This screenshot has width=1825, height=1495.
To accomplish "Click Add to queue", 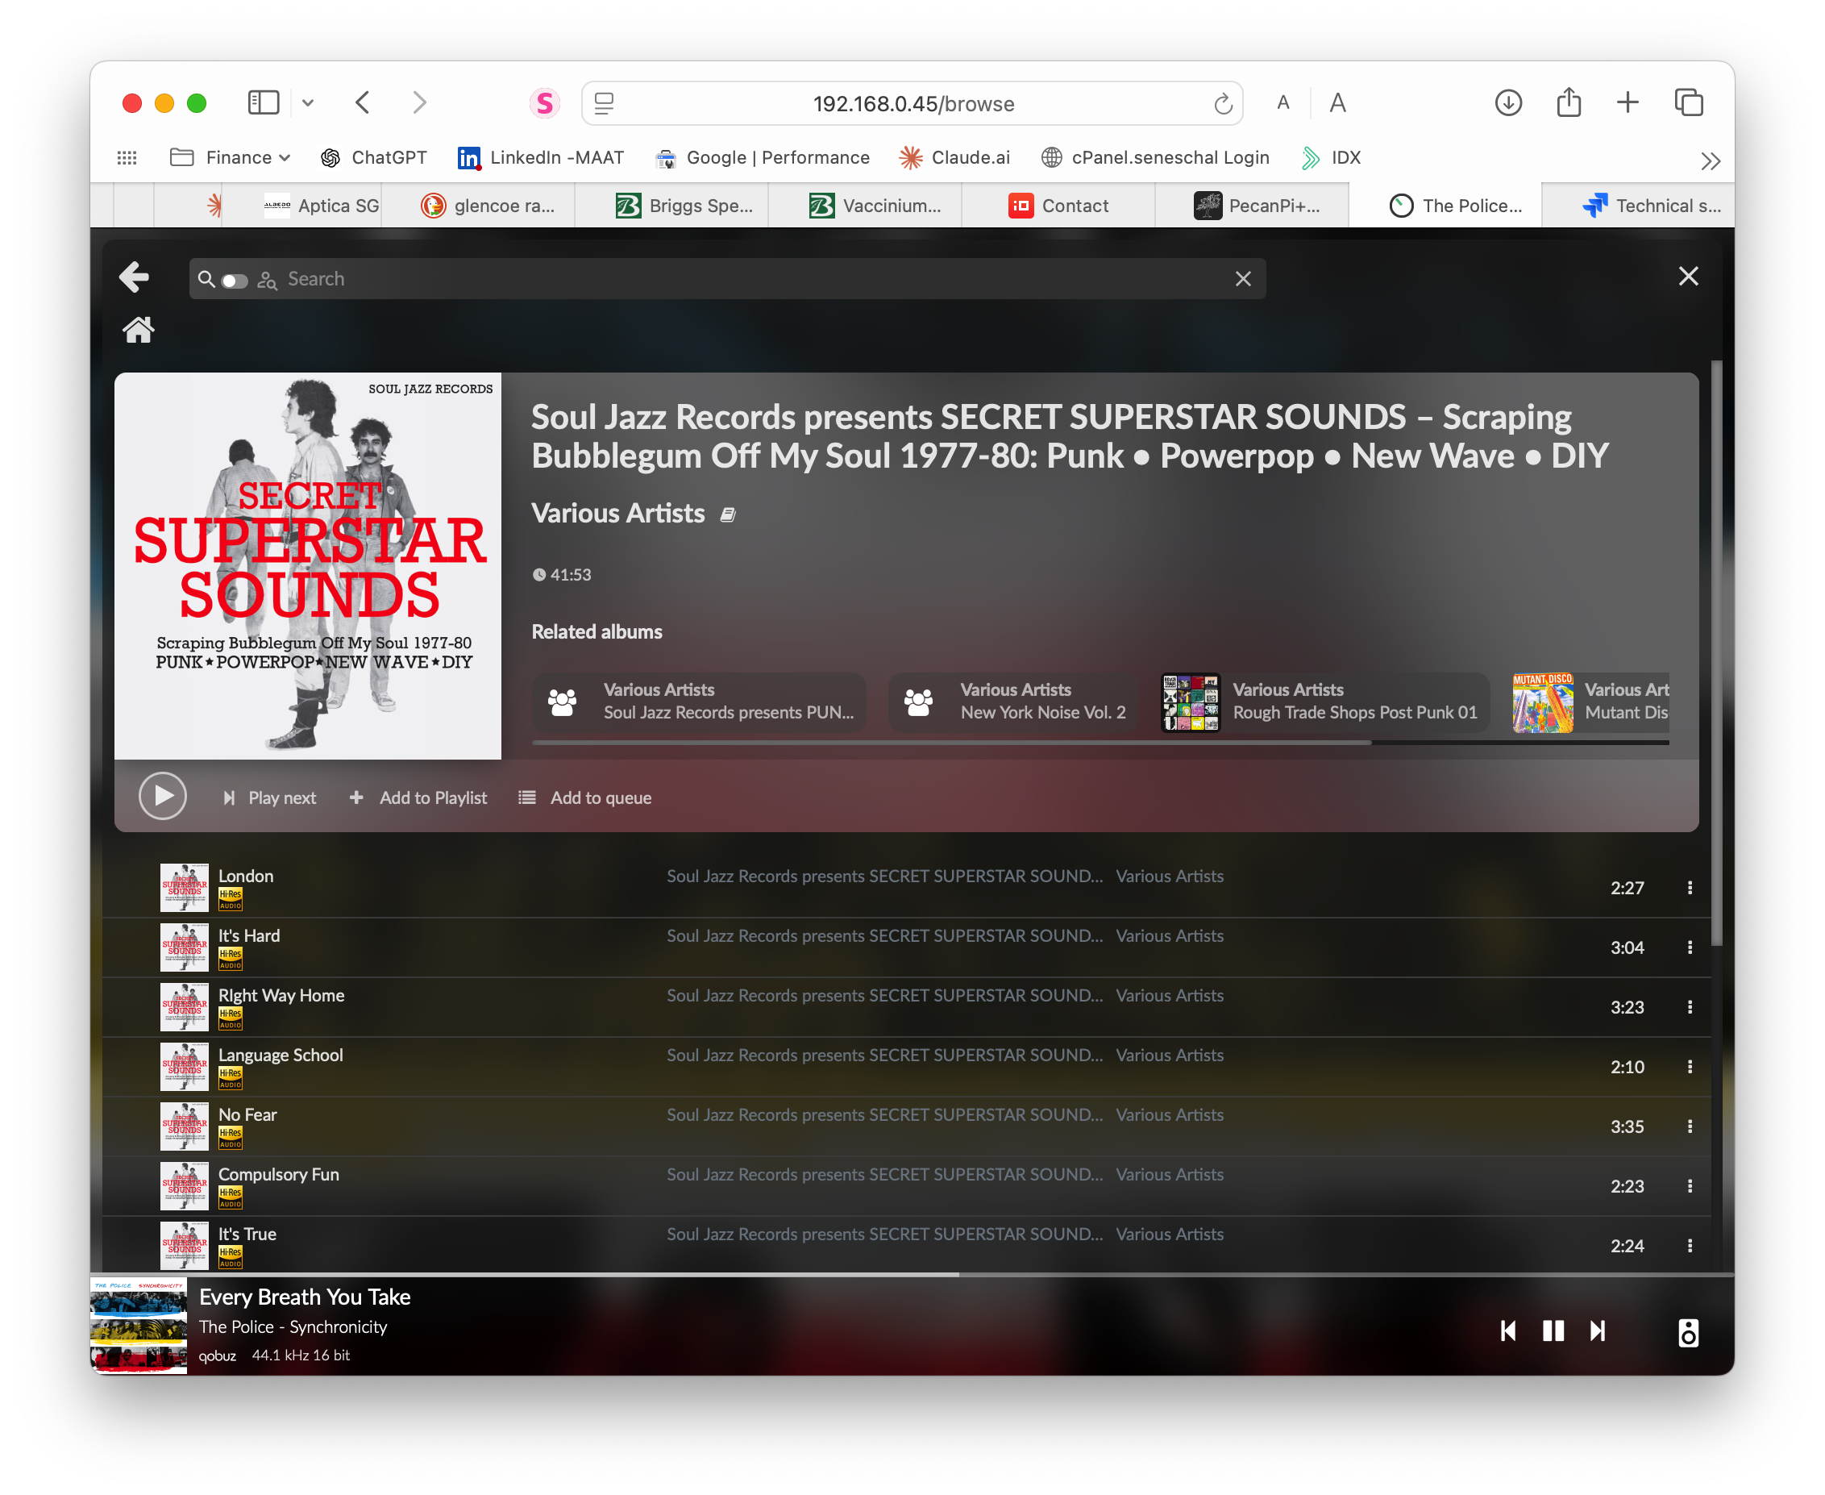I will coord(585,797).
